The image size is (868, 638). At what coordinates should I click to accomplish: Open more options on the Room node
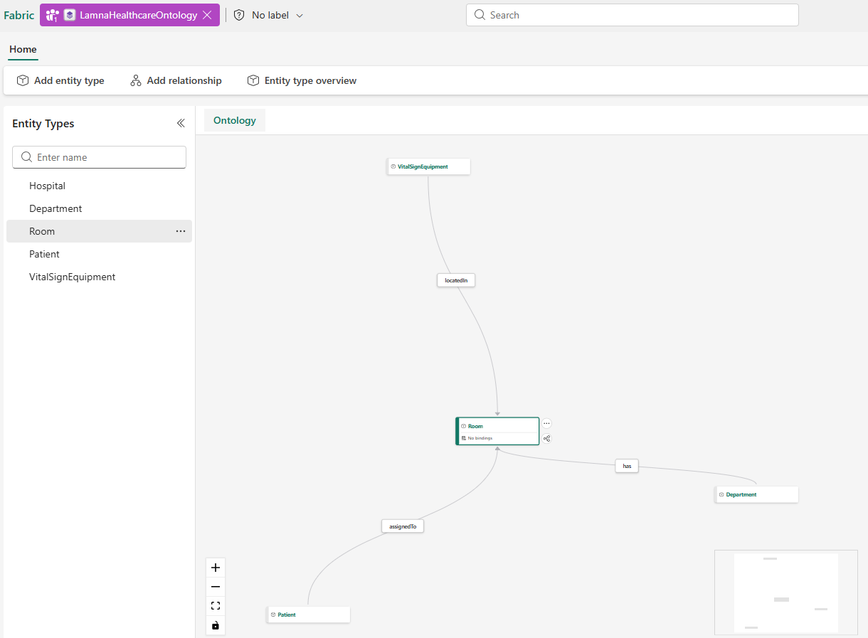546,422
